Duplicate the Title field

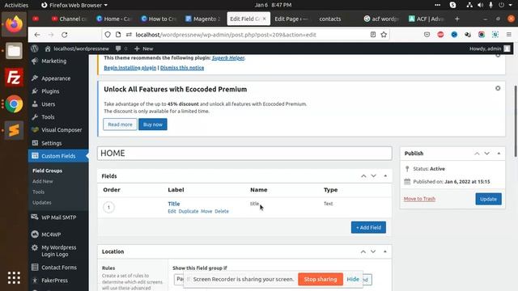[x=189, y=212]
